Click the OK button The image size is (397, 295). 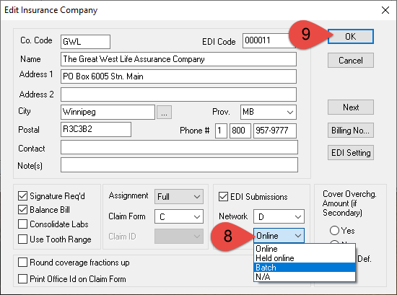(x=350, y=37)
